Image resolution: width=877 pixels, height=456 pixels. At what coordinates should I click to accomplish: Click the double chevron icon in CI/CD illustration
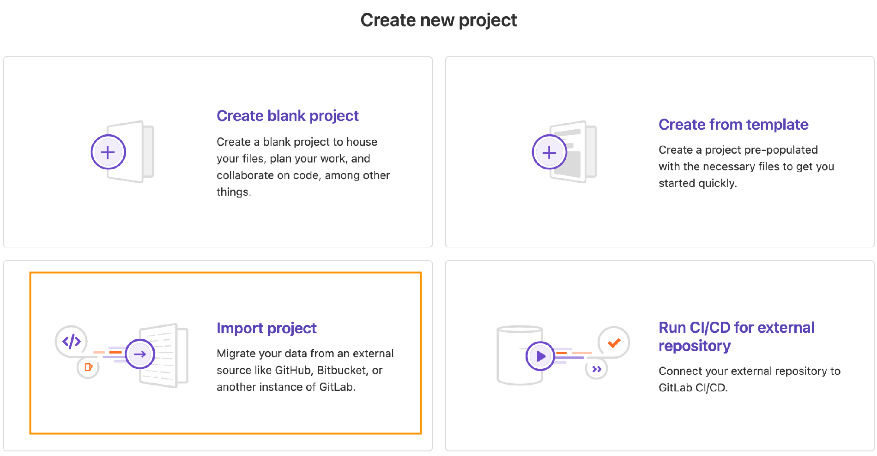point(596,369)
